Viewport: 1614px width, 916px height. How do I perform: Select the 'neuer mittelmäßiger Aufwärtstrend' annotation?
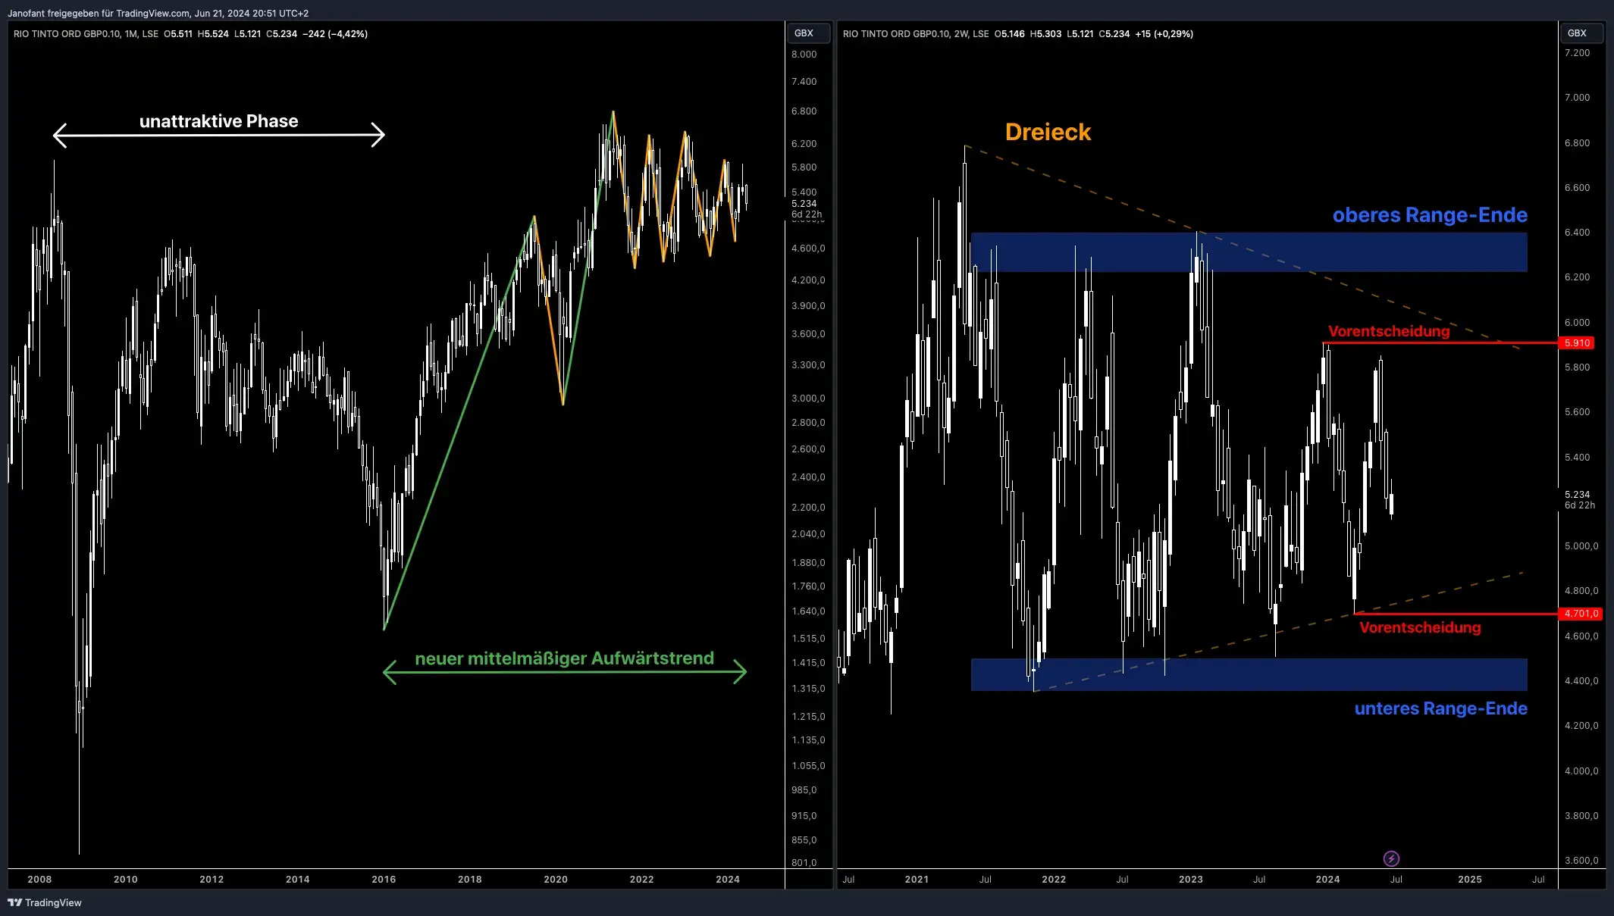[x=564, y=658]
